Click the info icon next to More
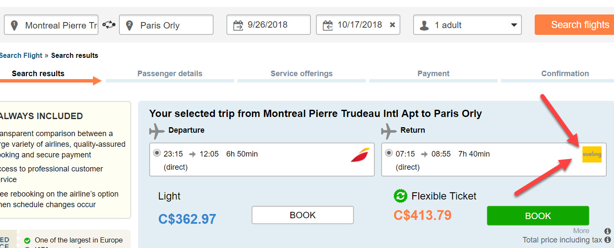614x248 pixels. click(608, 231)
